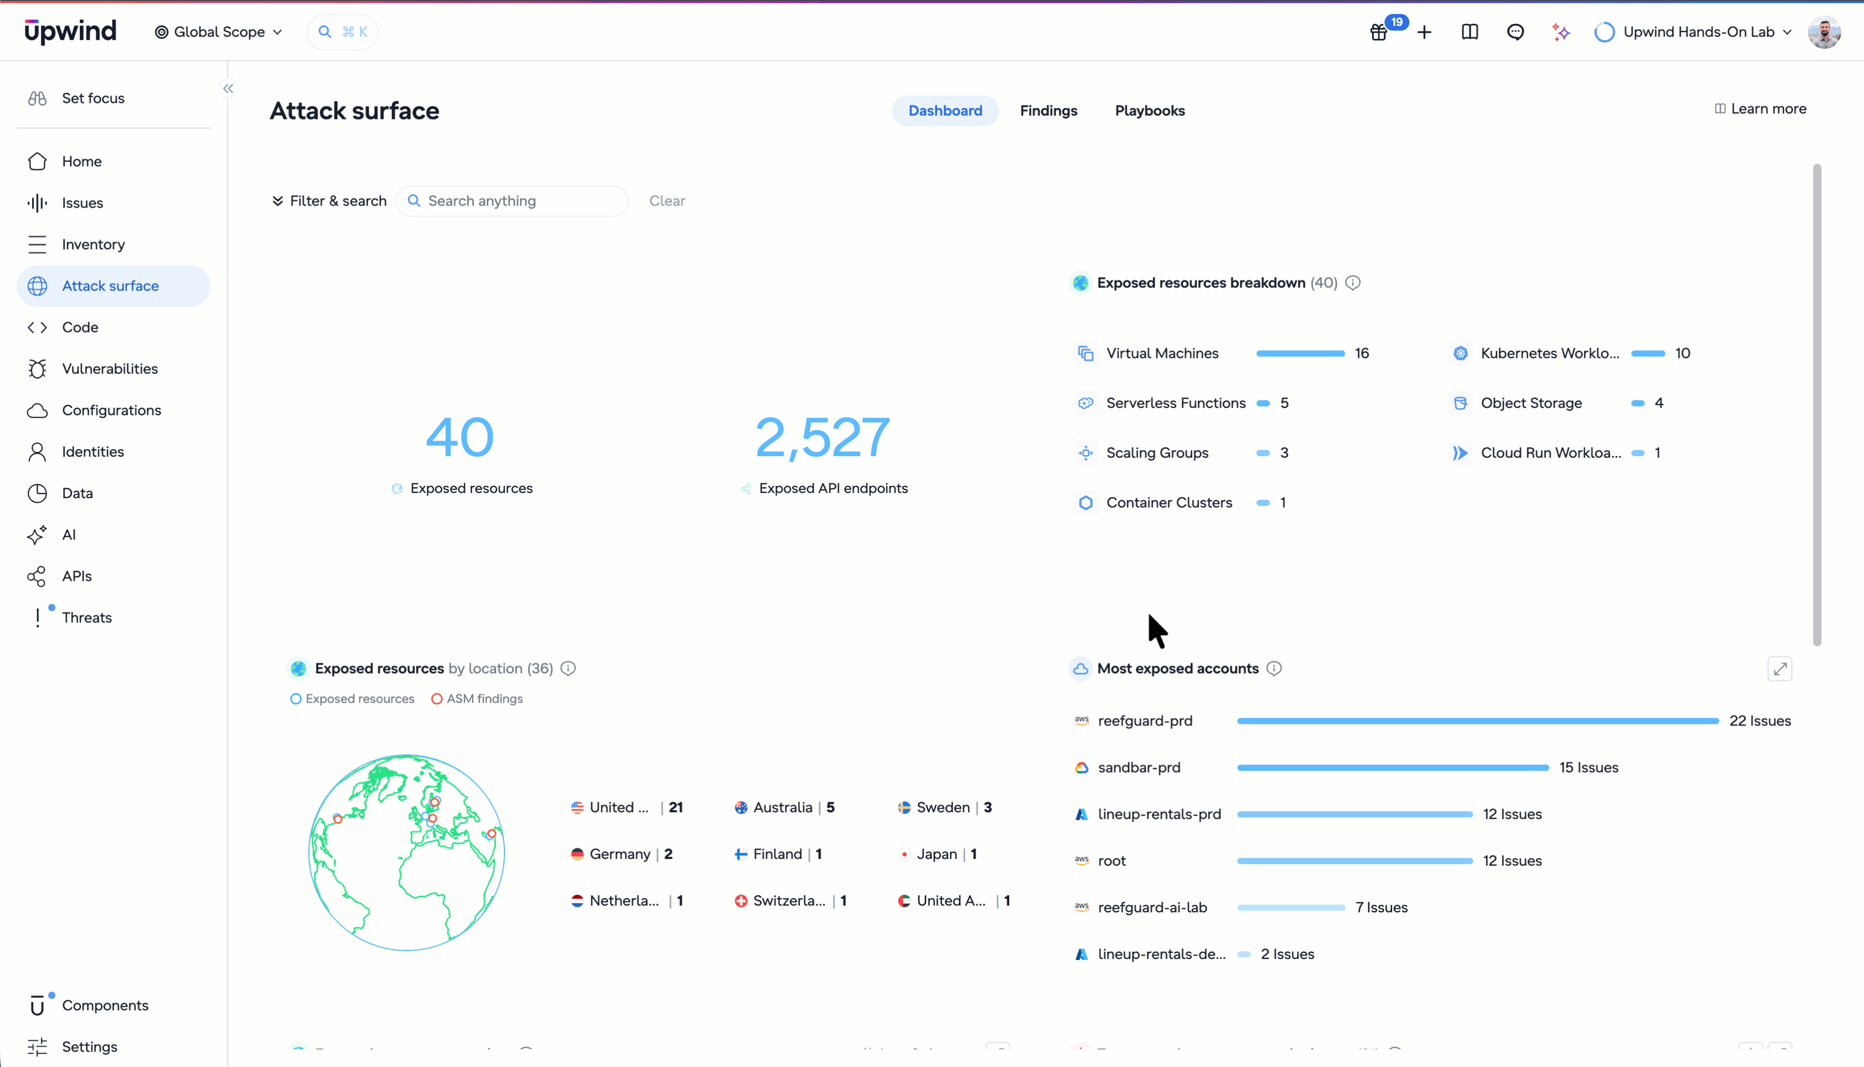Click the plus add icon in header

(1424, 32)
